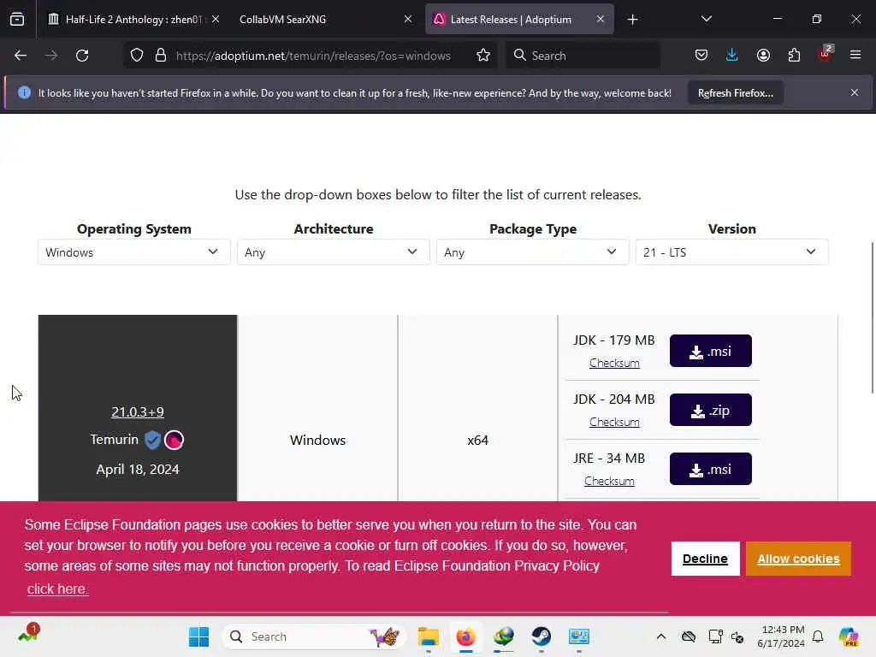Open Checksum for JDK 204 MB
The width and height of the screenshot is (876, 657).
tap(614, 423)
